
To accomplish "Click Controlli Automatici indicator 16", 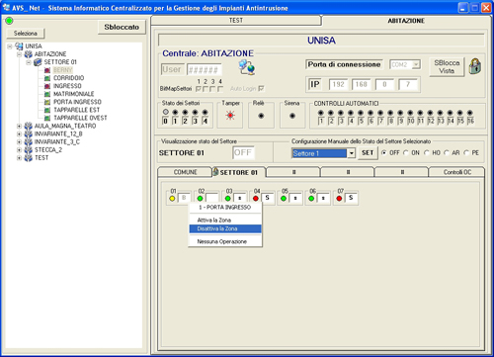I will click(x=470, y=113).
